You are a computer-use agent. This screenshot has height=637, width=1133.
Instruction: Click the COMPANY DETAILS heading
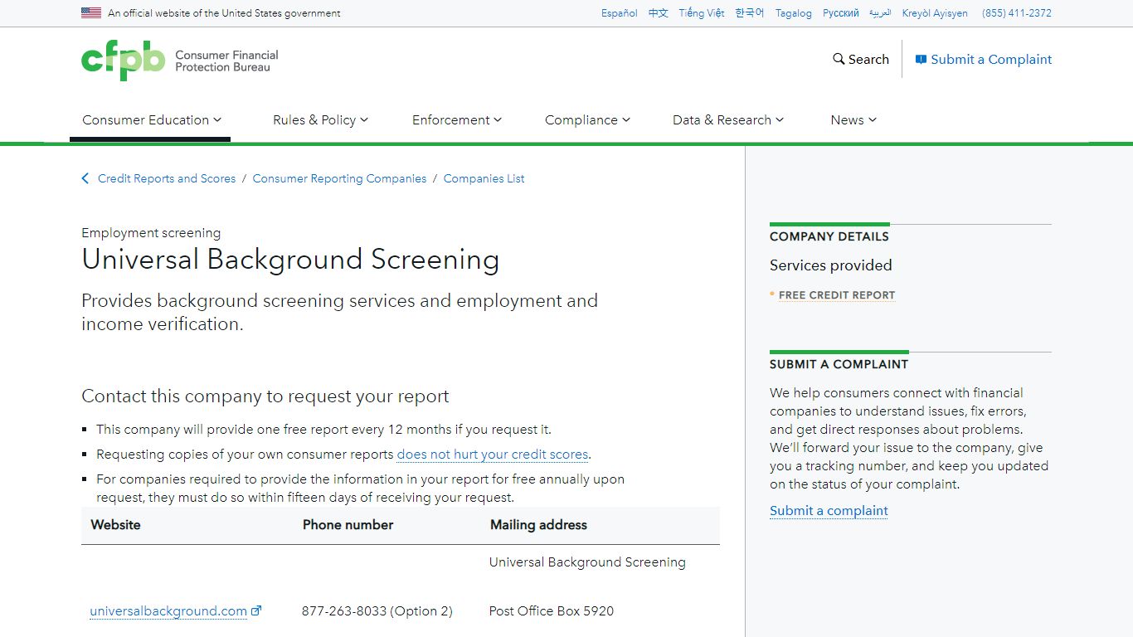coord(829,236)
